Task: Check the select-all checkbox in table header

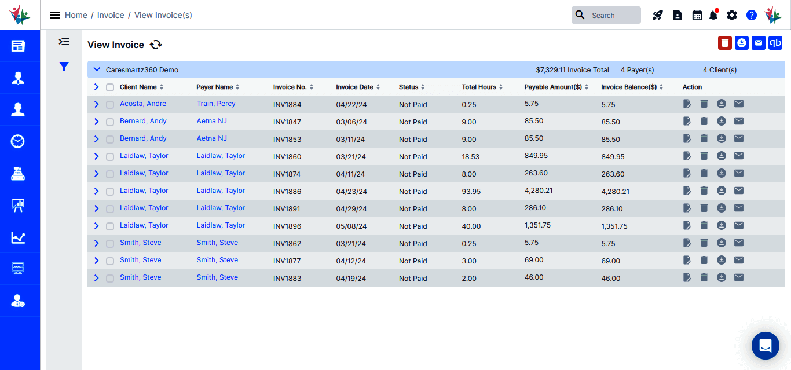Action: [x=110, y=87]
